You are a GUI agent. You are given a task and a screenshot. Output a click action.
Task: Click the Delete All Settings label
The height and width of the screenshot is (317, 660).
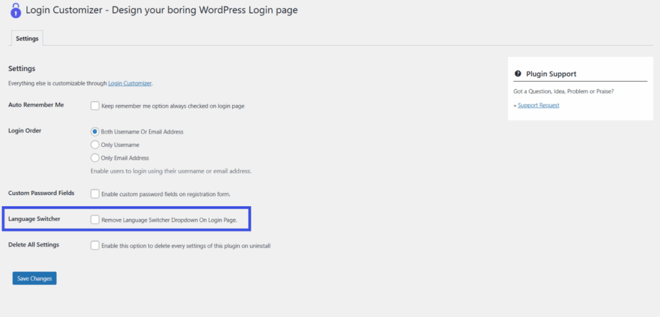34,244
